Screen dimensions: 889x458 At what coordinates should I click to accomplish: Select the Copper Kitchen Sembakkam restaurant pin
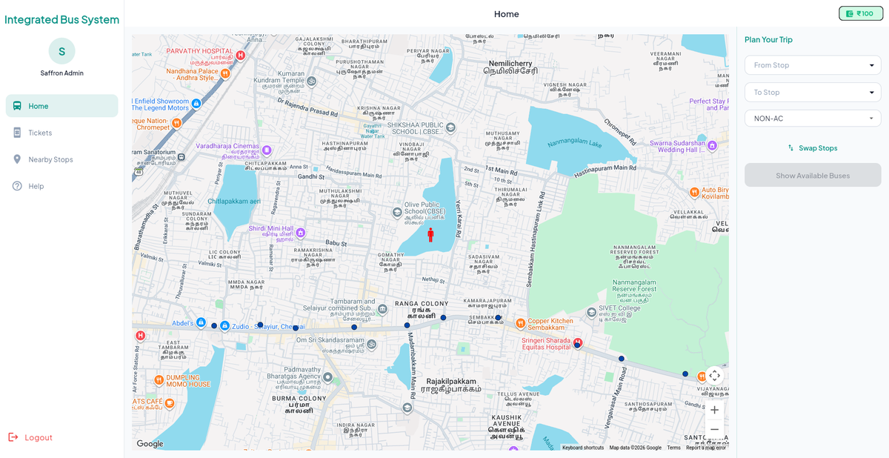pyautogui.click(x=520, y=323)
